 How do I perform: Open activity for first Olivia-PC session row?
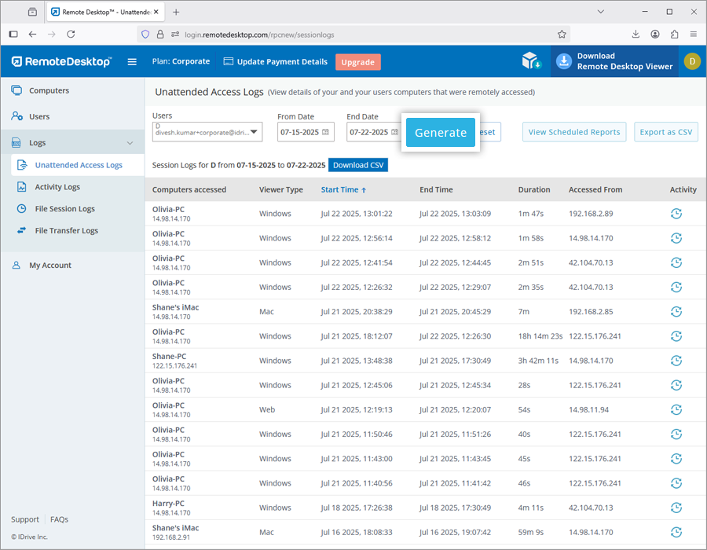coord(676,214)
